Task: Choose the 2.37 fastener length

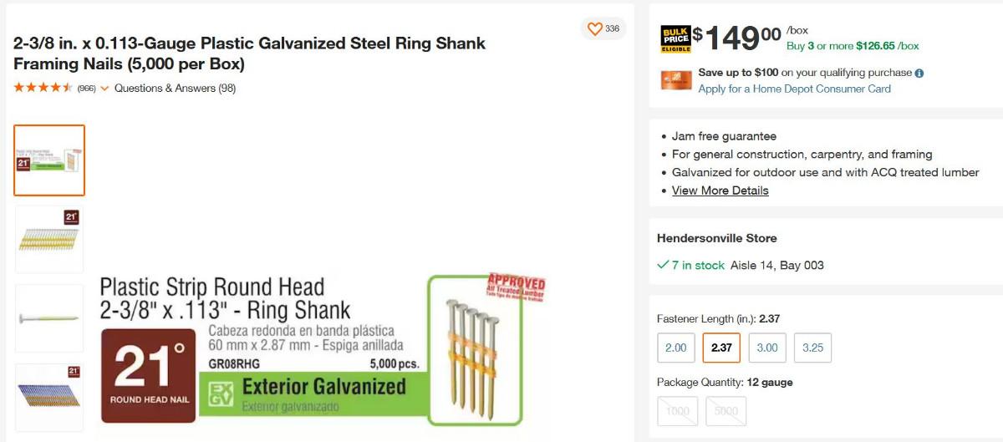Action: coord(721,348)
